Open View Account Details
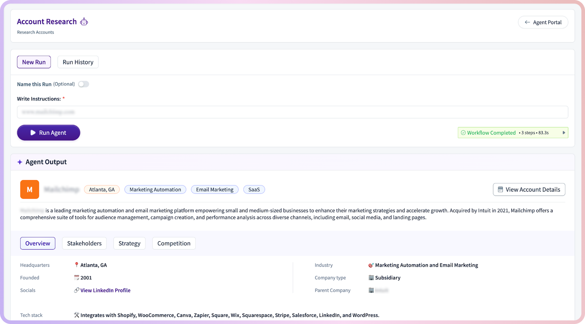 [529, 189]
